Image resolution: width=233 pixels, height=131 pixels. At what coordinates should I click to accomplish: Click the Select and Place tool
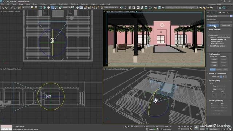point(60,8)
